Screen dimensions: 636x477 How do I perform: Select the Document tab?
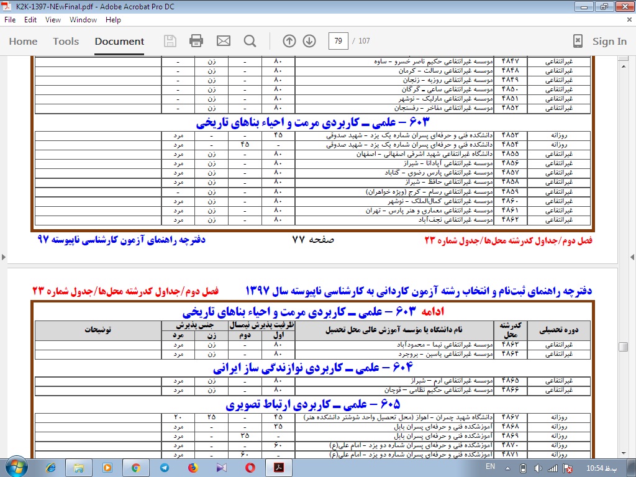119,42
